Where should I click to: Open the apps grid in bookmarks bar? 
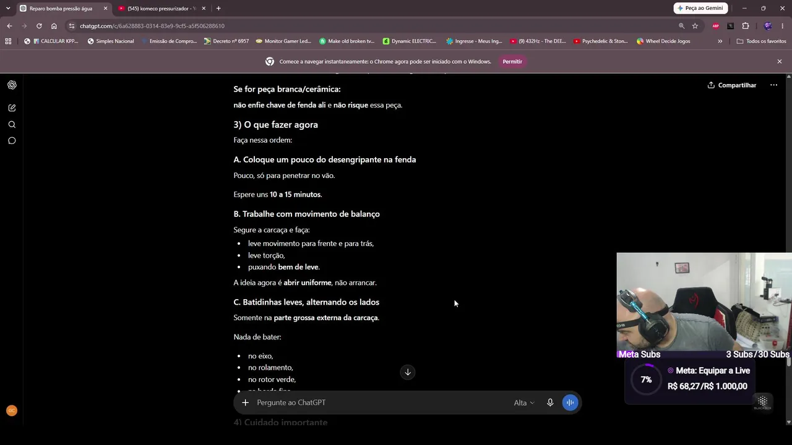[8, 41]
